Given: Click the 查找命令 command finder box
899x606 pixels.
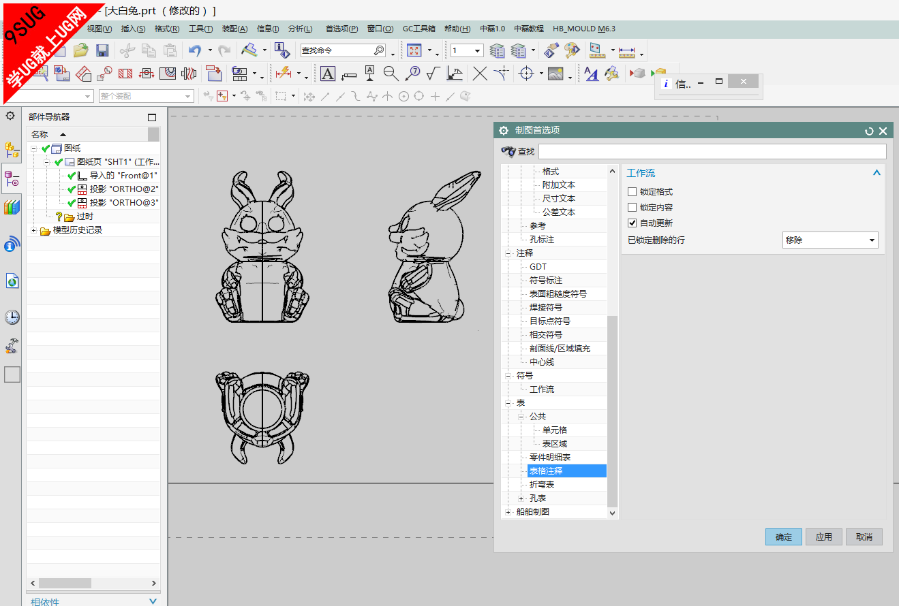Looking at the screenshot, I should tap(343, 50).
